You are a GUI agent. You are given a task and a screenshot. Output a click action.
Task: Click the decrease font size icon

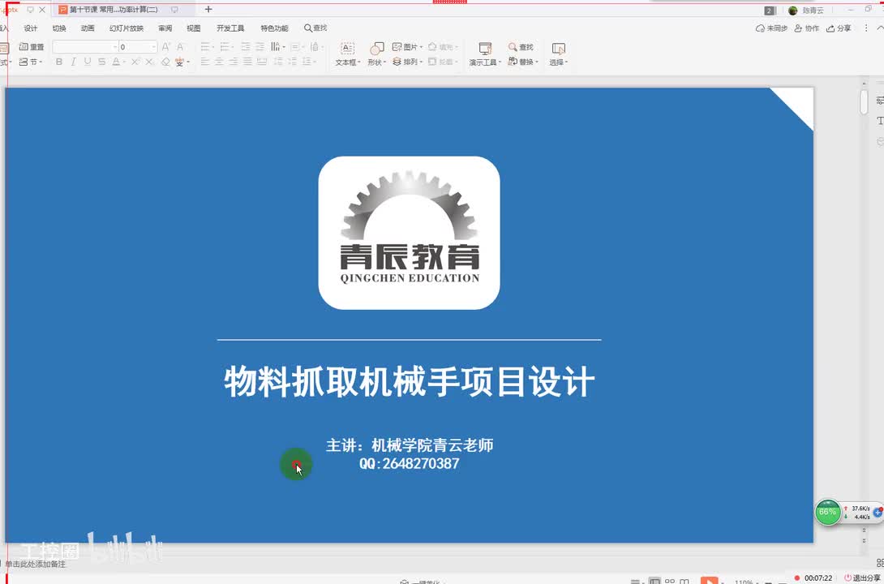pos(180,47)
